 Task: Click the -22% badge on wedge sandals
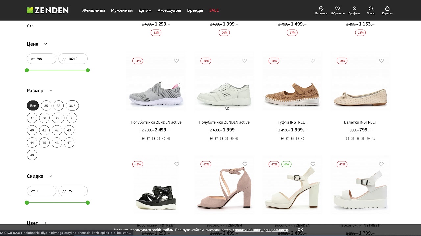coord(342,164)
